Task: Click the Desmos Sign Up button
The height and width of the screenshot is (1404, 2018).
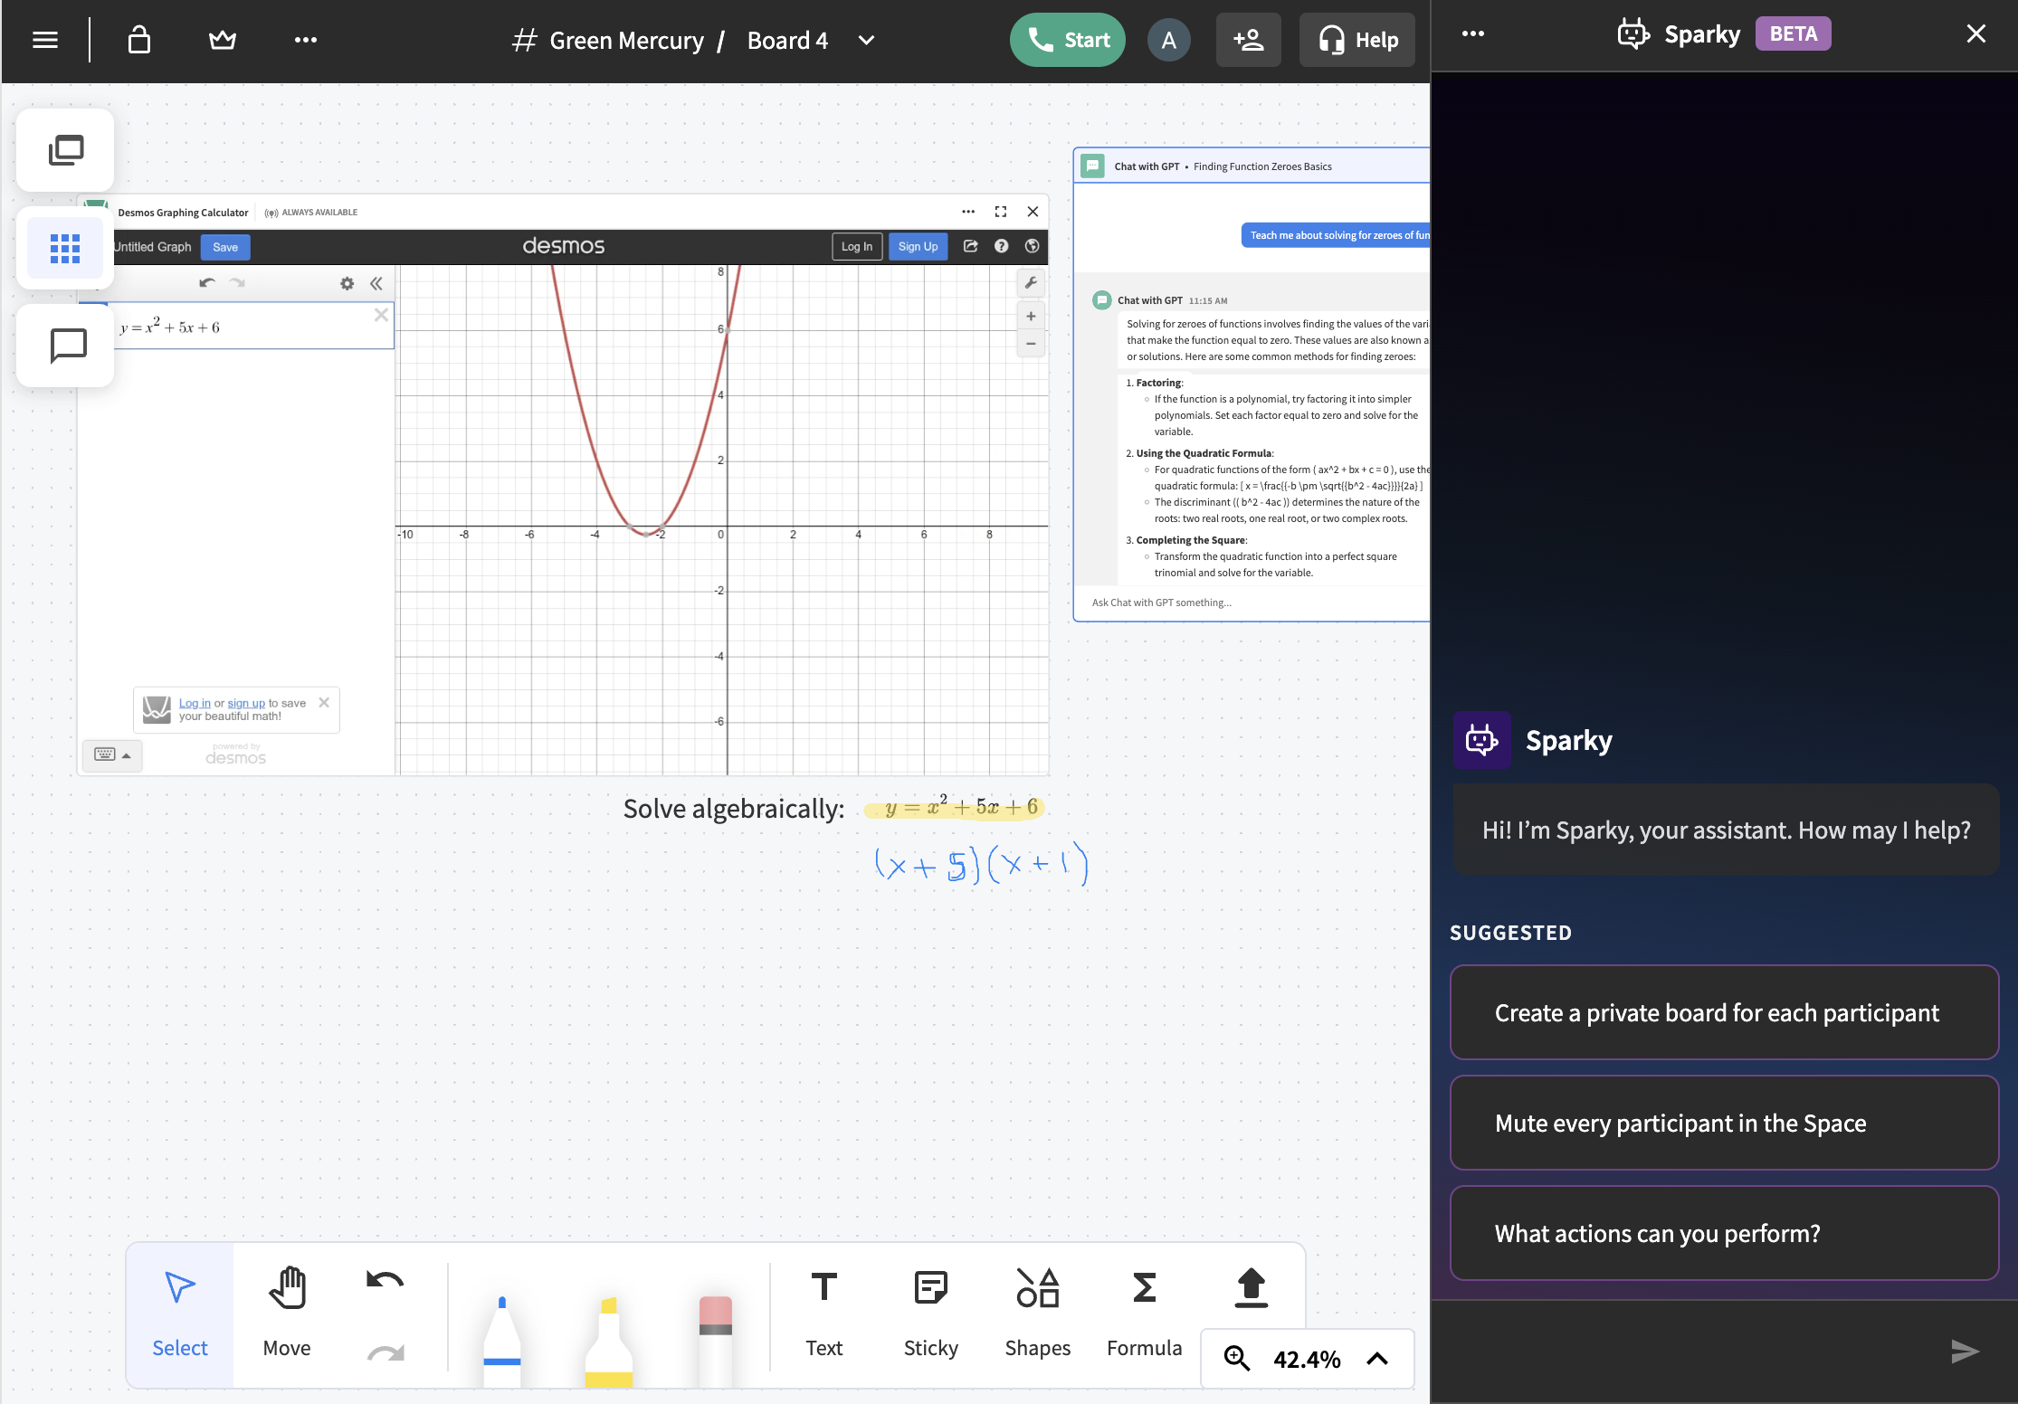Action: [x=918, y=246]
